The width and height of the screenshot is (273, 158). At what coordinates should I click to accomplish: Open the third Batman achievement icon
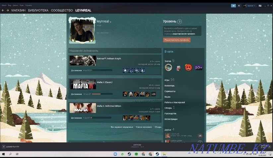[137, 71]
